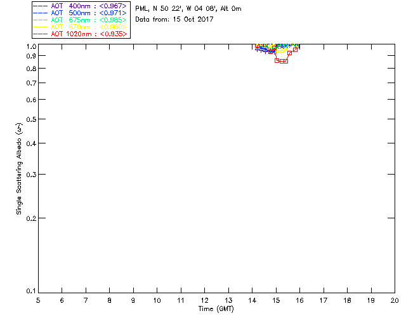The height and width of the screenshot is (325, 406).
Task: Click the x-axis label 10
Action: point(157,301)
